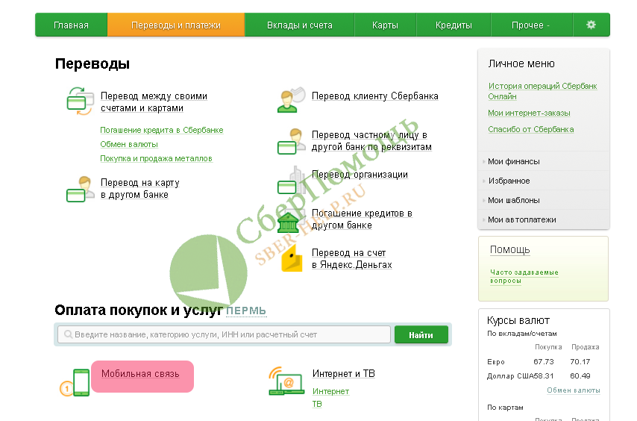Click the Найти search button
The width and height of the screenshot is (637, 421).
point(421,335)
